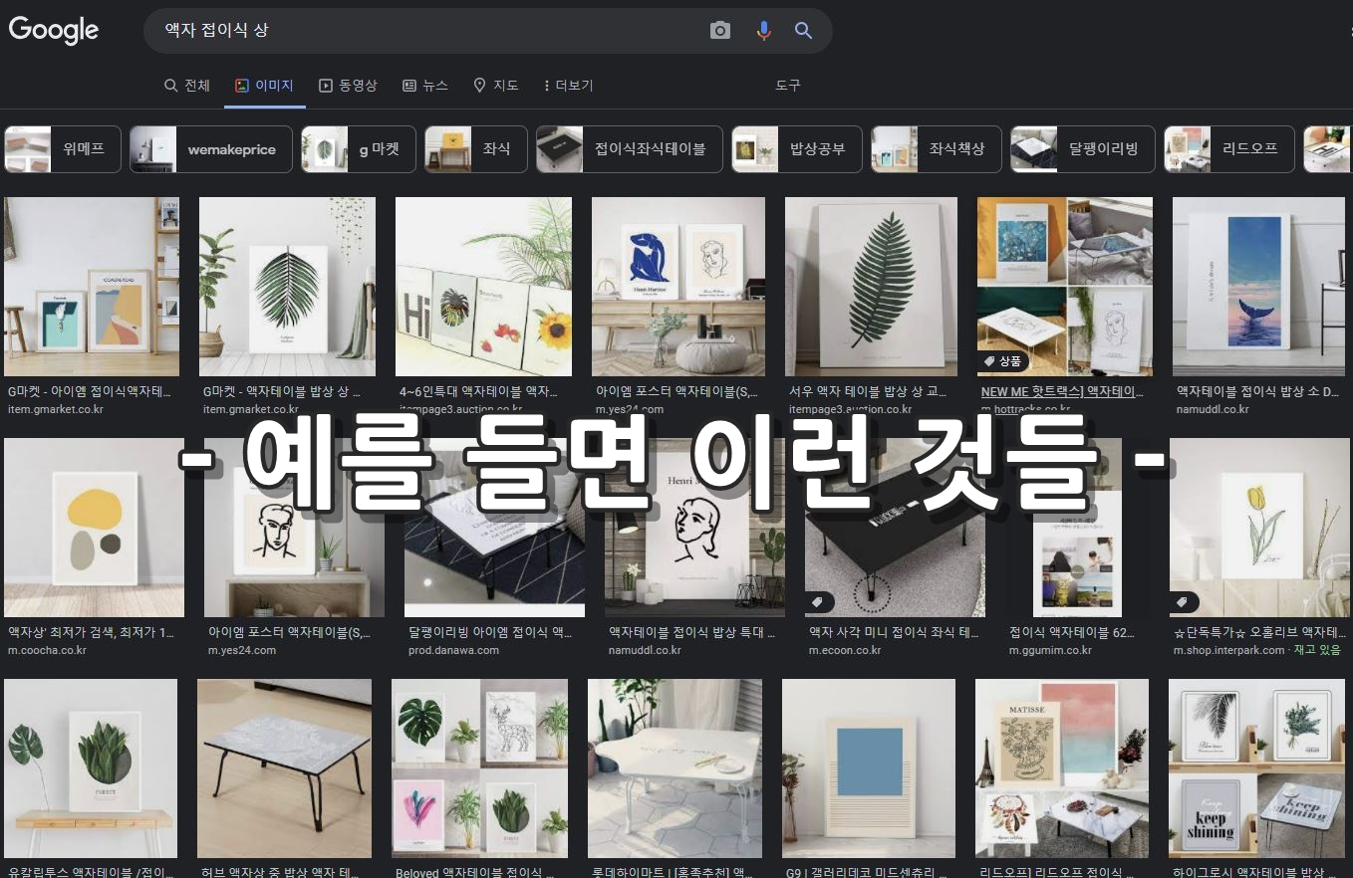Screen dimensions: 1353x878
Task: Click product tag icon on 액자 사각 미니 image
Action: (818, 602)
